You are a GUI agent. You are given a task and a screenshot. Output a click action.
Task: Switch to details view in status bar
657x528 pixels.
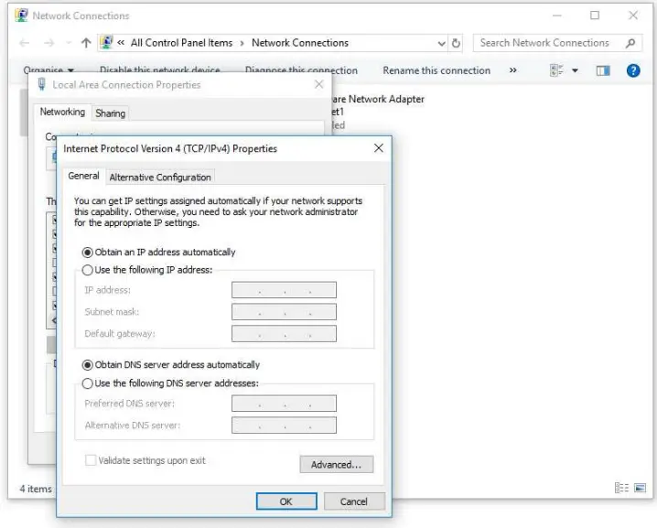pyautogui.click(x=621, y=488)
